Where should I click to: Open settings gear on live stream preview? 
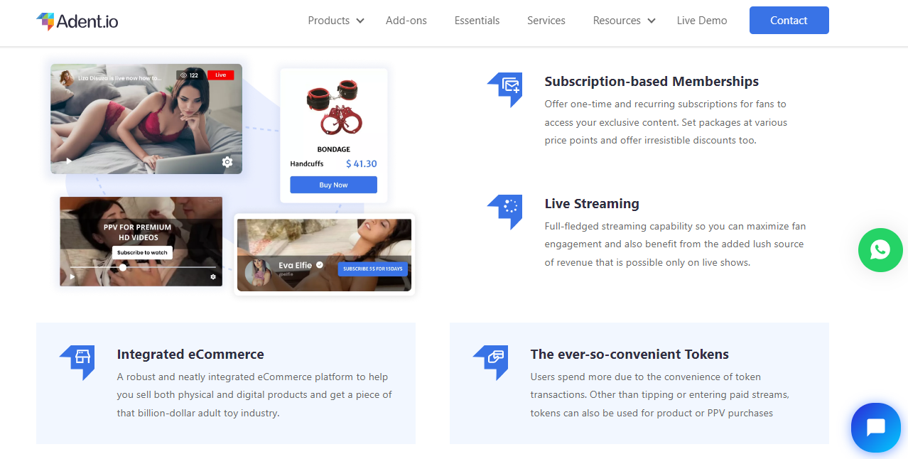point(227,162)
